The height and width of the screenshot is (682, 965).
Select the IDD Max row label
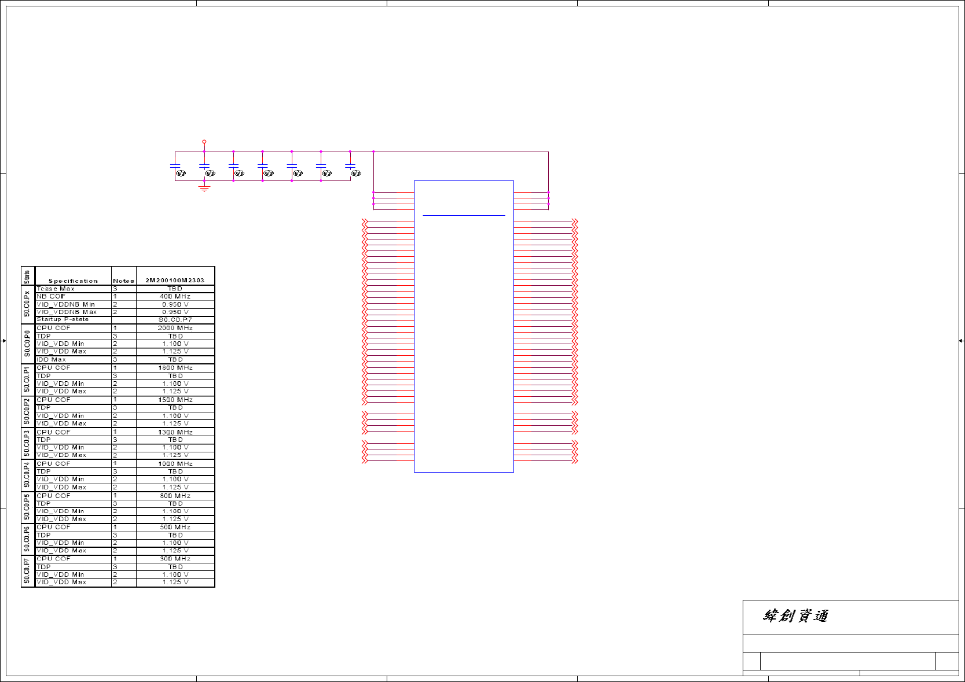pos(51,360)
